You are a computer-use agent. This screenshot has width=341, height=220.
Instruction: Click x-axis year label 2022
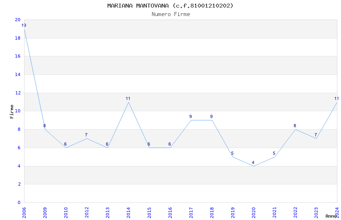296,212
